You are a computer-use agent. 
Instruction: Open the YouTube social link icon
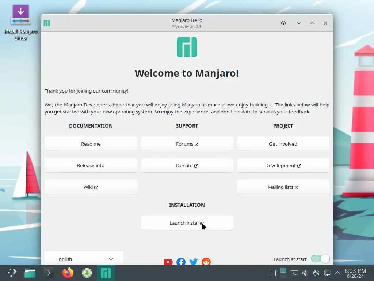(168, 262)
